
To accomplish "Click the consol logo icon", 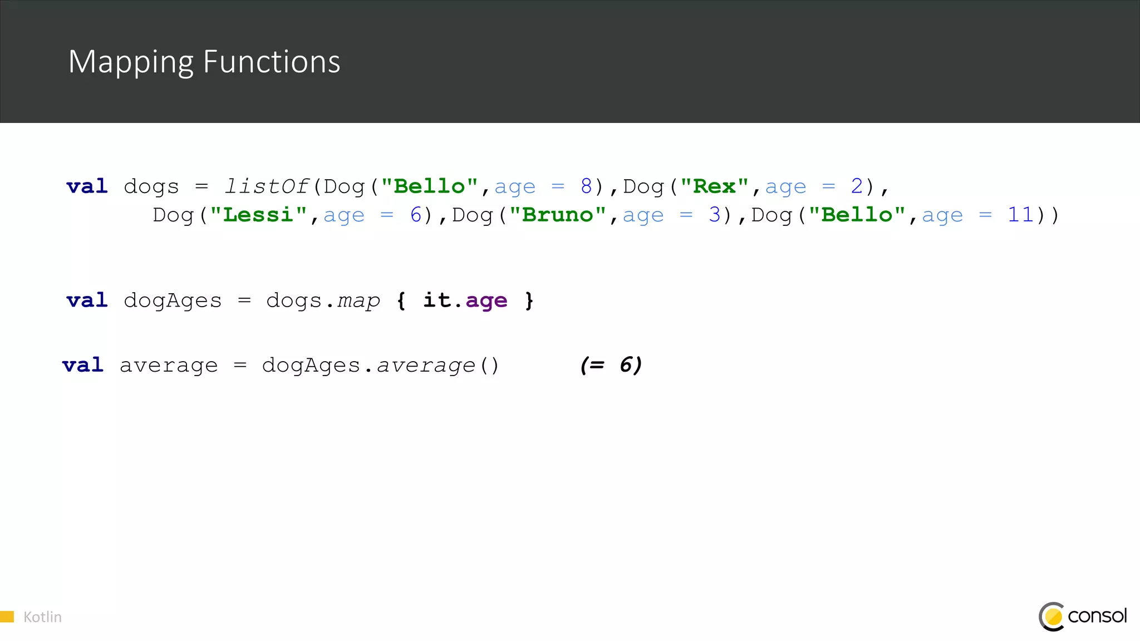I will click(x=1052, y=617).
